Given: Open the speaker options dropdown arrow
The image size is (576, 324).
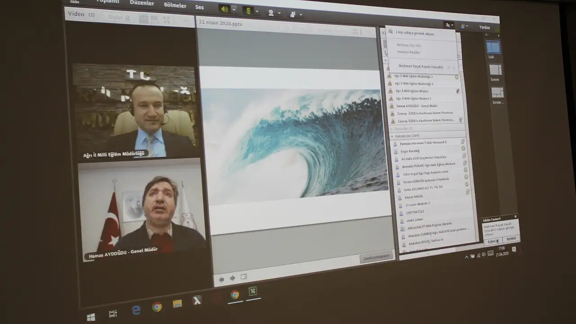Looking at the screenshot, I should (x=234, y=9).
